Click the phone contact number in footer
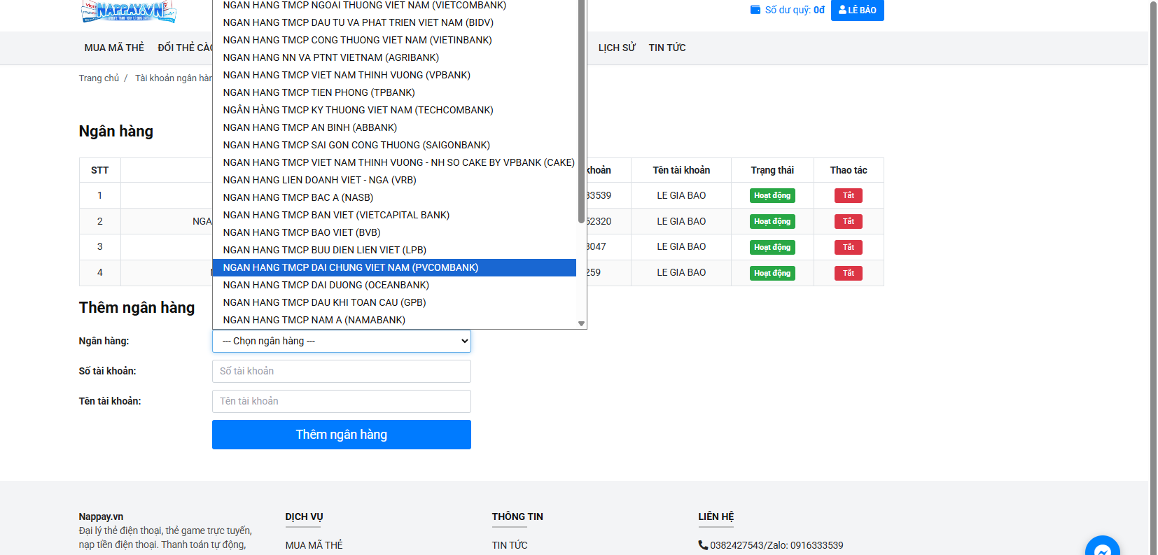The image size is (1158, 555). click(x=776, y=545)
